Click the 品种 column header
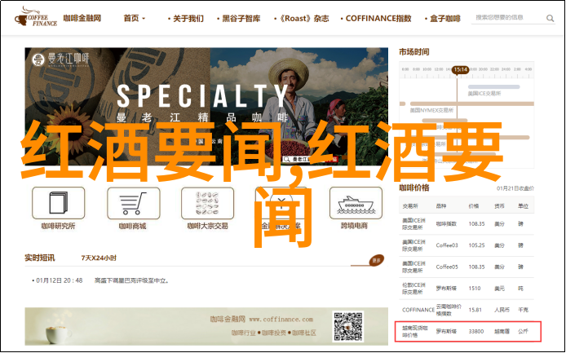Screen dimensions: 566x353 coord(441,206)
